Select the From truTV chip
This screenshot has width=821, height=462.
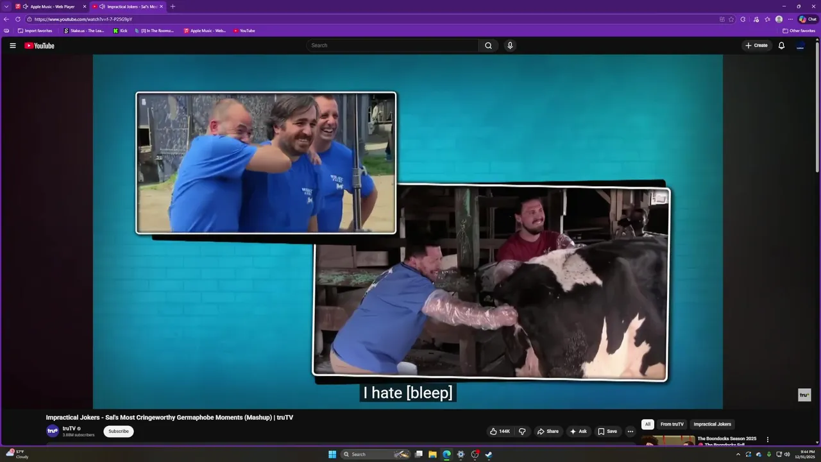pos(672,424)
